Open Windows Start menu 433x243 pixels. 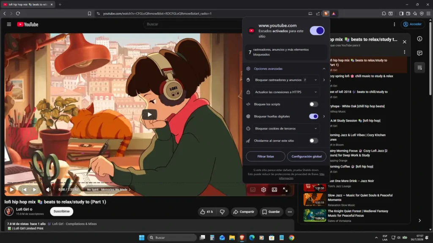coord(142,238)
